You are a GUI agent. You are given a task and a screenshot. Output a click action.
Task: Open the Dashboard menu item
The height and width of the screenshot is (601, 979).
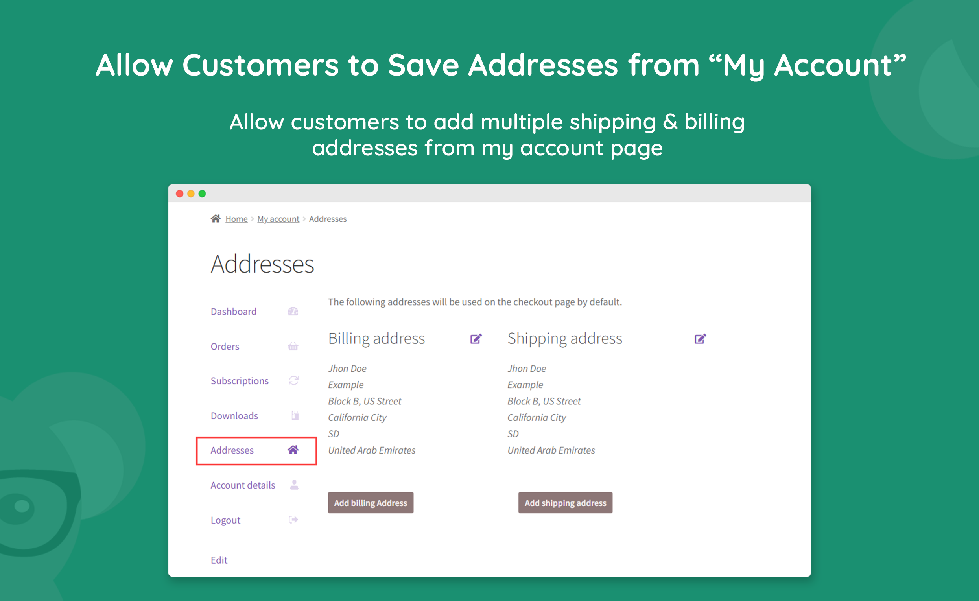tap(234, 312)
